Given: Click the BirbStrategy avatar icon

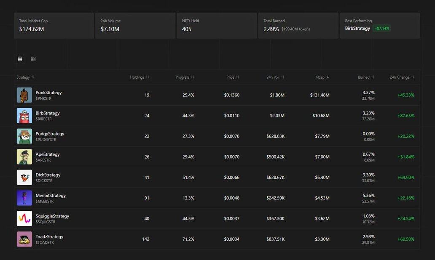Looking at the screenshot, I should point(24,116).
